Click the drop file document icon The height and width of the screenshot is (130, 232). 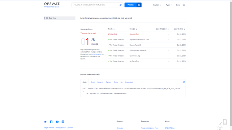click(x=225, y=122)
